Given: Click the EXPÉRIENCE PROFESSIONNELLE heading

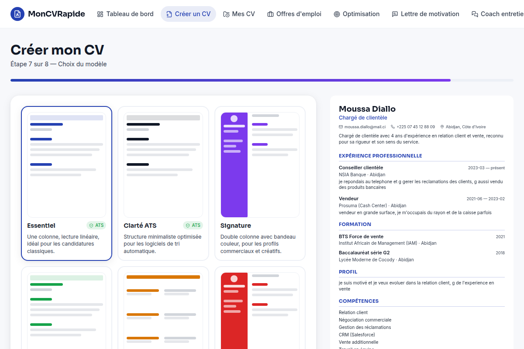Looking at the screenshot, I should (380, 156).
